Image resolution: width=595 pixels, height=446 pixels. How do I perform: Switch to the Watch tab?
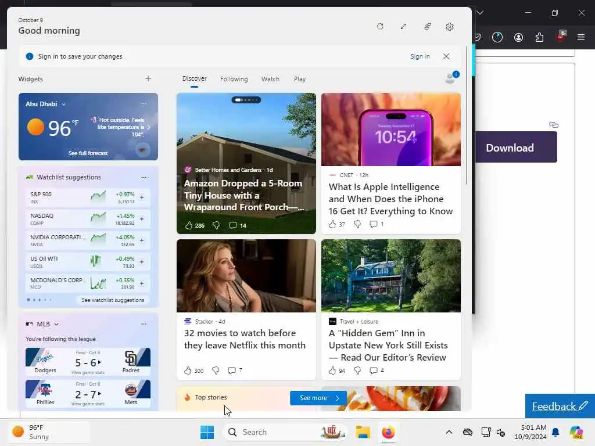pos(270,79)
